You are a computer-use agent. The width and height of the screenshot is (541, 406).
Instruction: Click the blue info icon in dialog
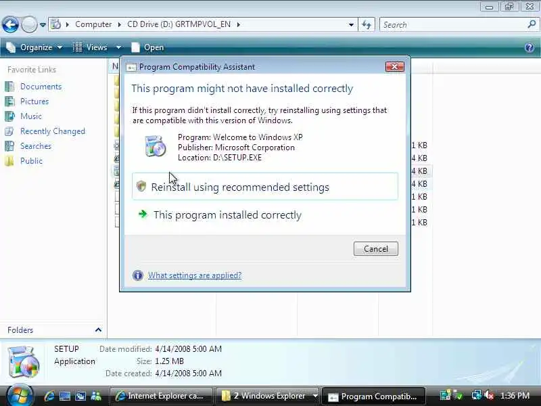click(138, 275)
